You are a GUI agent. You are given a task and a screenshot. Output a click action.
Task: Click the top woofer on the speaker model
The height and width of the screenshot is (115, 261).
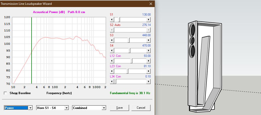[192, 30]
